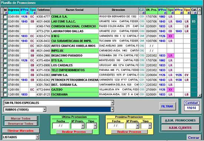The width and height of the screenshot is (204, 141).
Task: Open Tipo dropdown in Ultima Promocion
Action: click(95, 126)
